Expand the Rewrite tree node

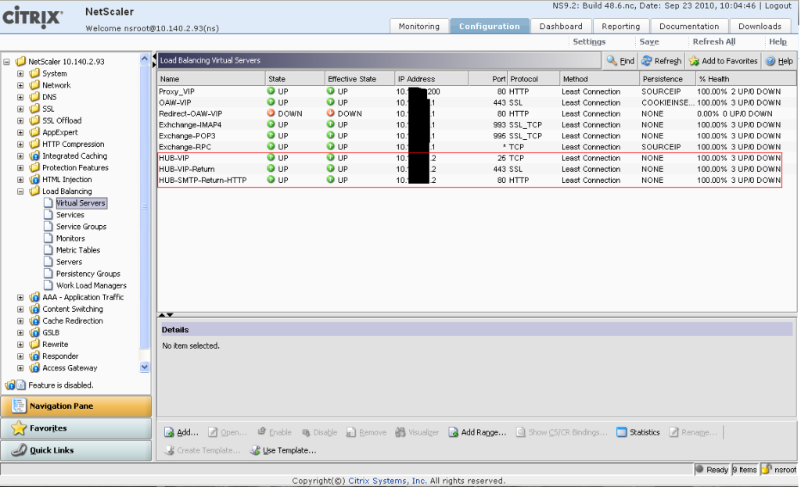click(20, 345)
